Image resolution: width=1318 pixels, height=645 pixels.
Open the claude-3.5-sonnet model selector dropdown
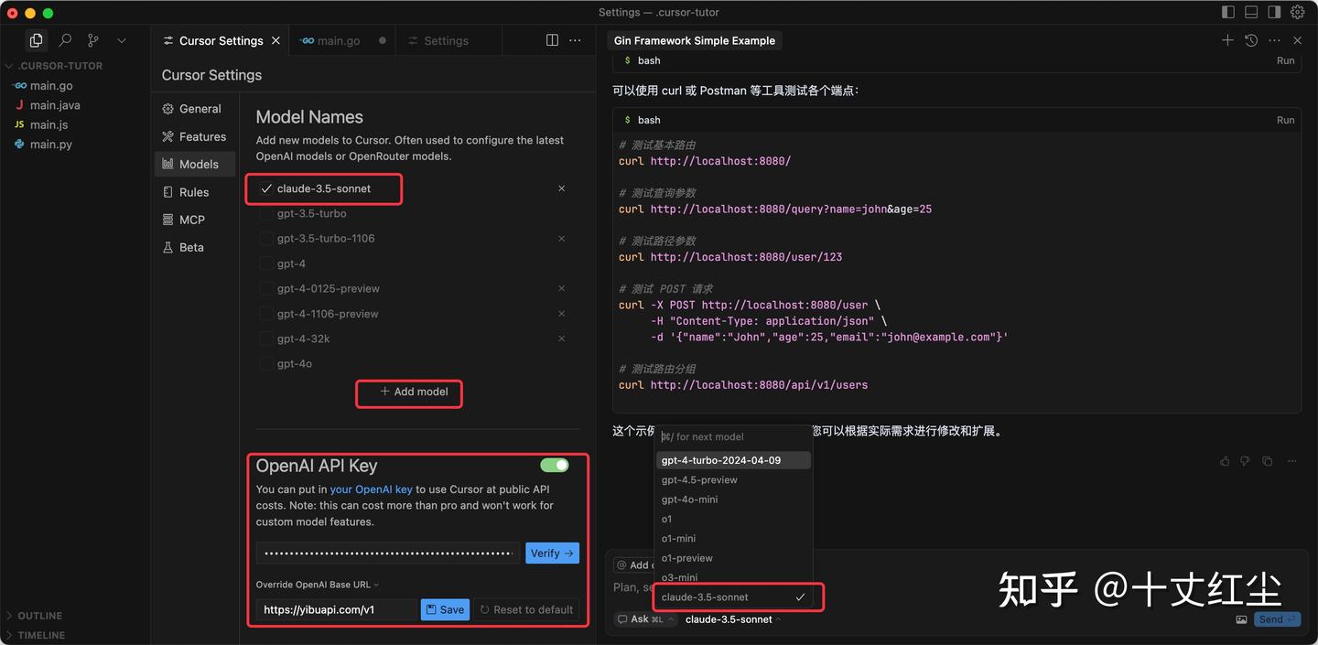tap(731, 618)
